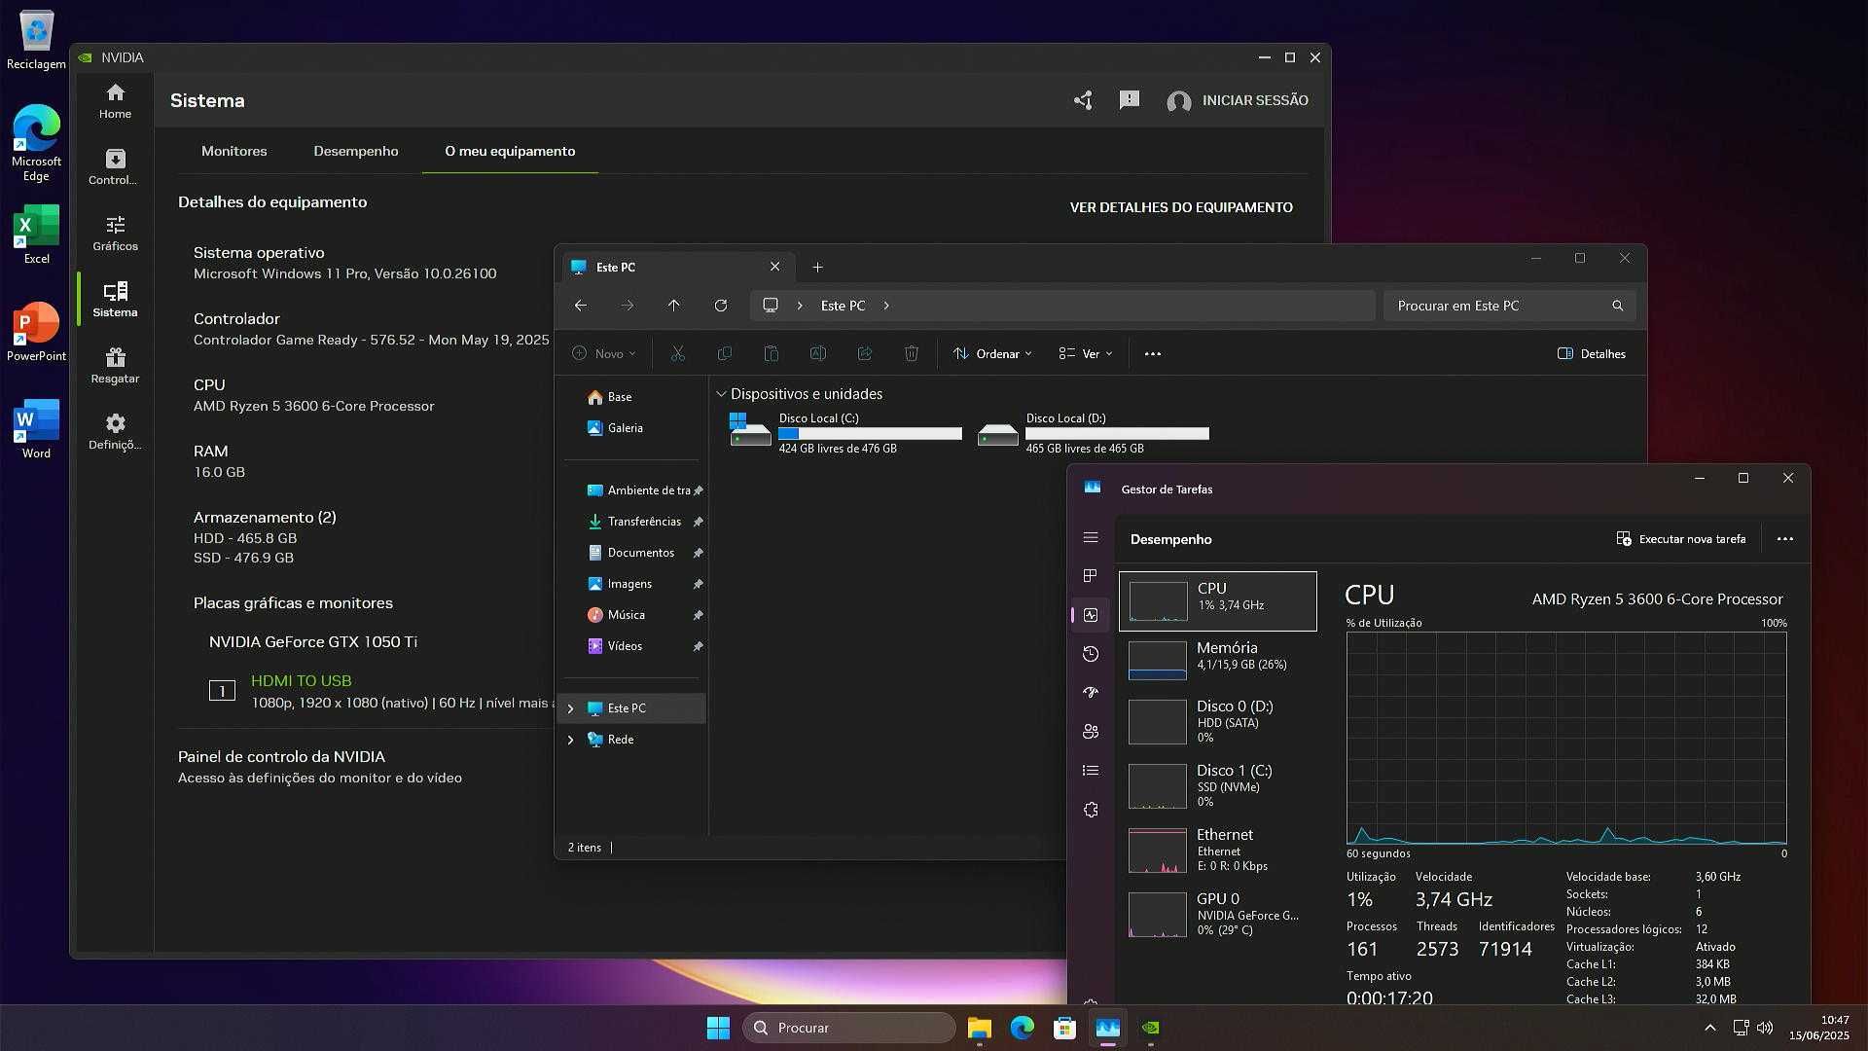This screenshot has width=1868, height=1051.
Task: Open Definições in NVIDIA sidebar
Action: click(x=115, y=432)
